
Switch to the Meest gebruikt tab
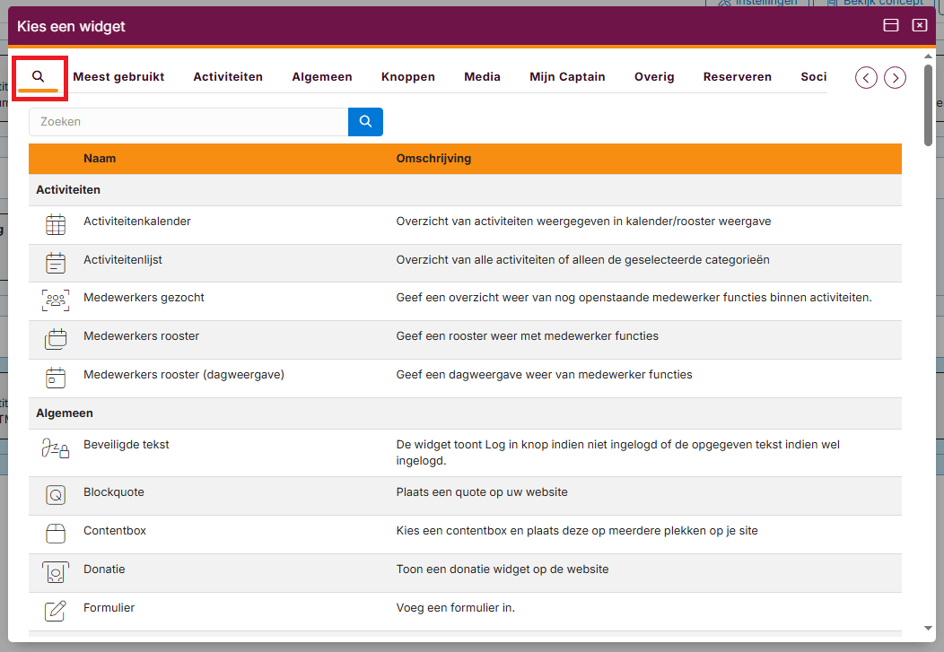[118, 77]
